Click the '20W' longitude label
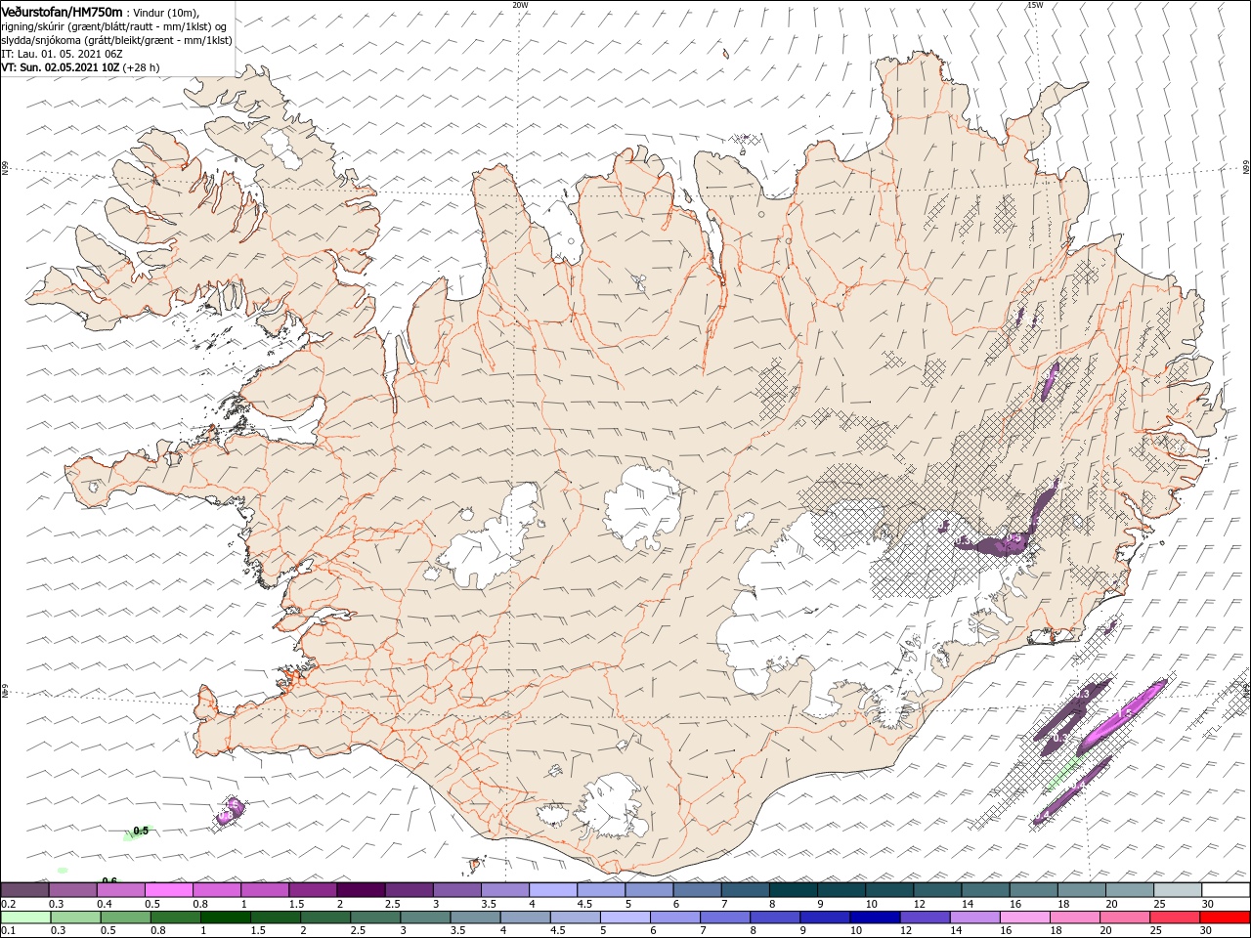The height and width of the screenshot is (938, 1251). pyautogui.click(x=521, y=5)
